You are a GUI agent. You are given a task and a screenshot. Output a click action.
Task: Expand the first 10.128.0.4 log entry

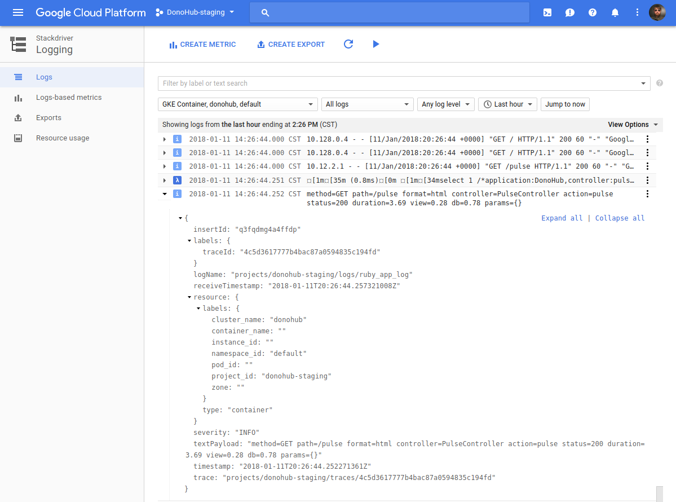tap(165, 139)
